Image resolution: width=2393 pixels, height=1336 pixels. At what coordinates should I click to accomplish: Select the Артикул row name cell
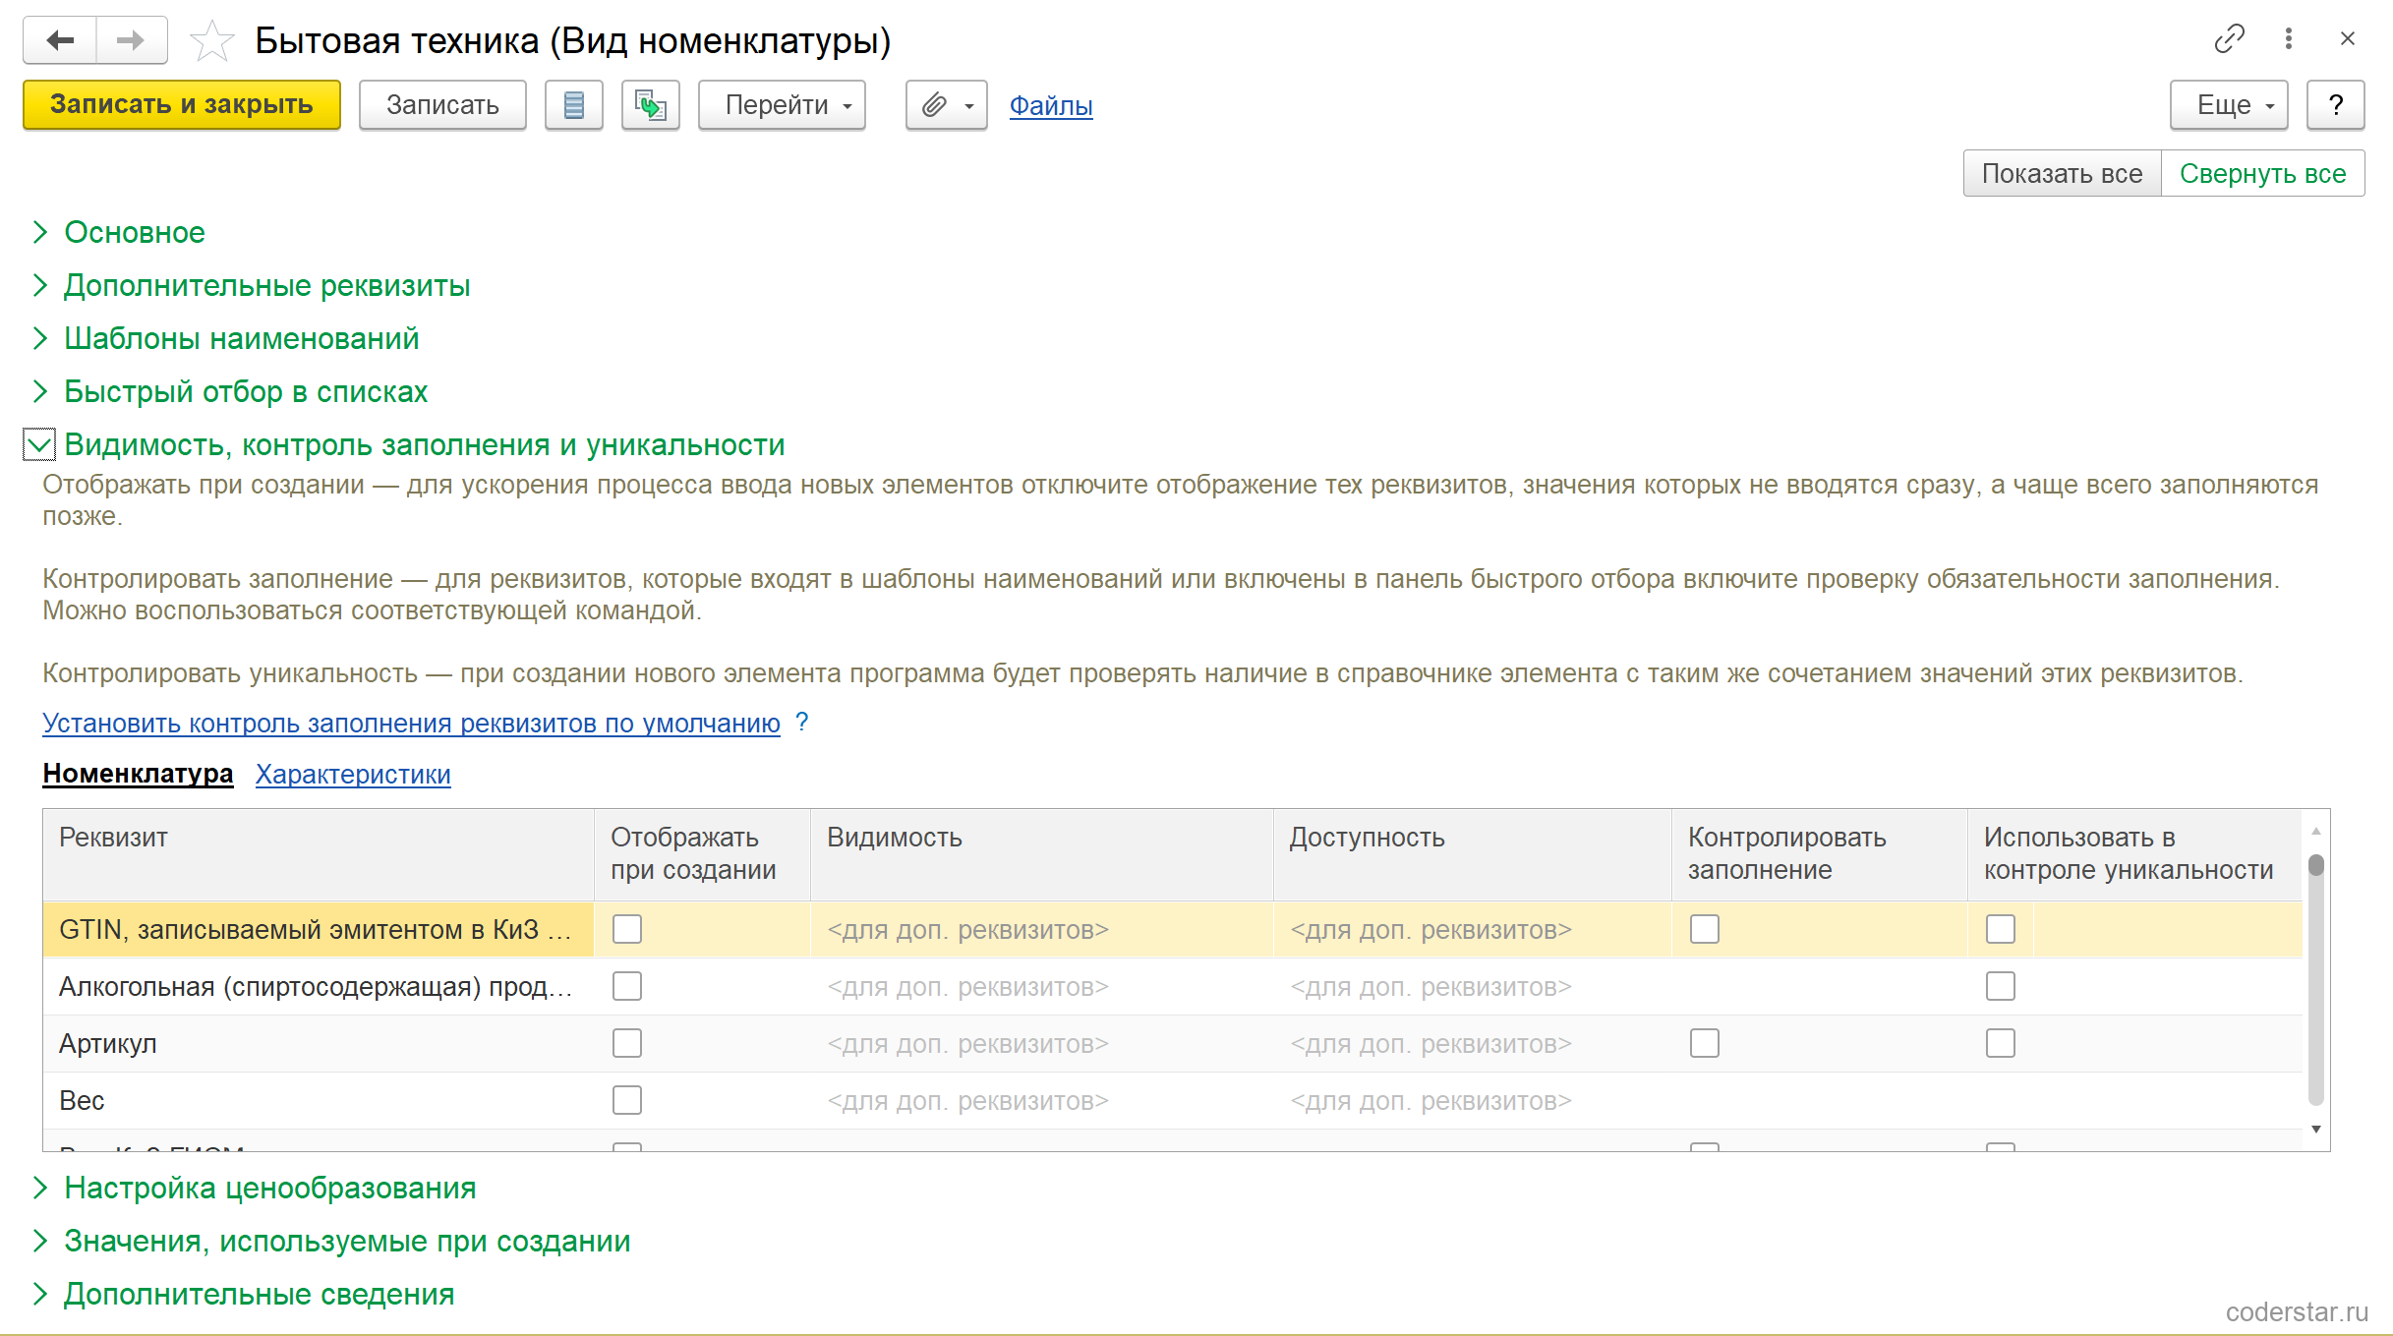tap(319, 1043)
